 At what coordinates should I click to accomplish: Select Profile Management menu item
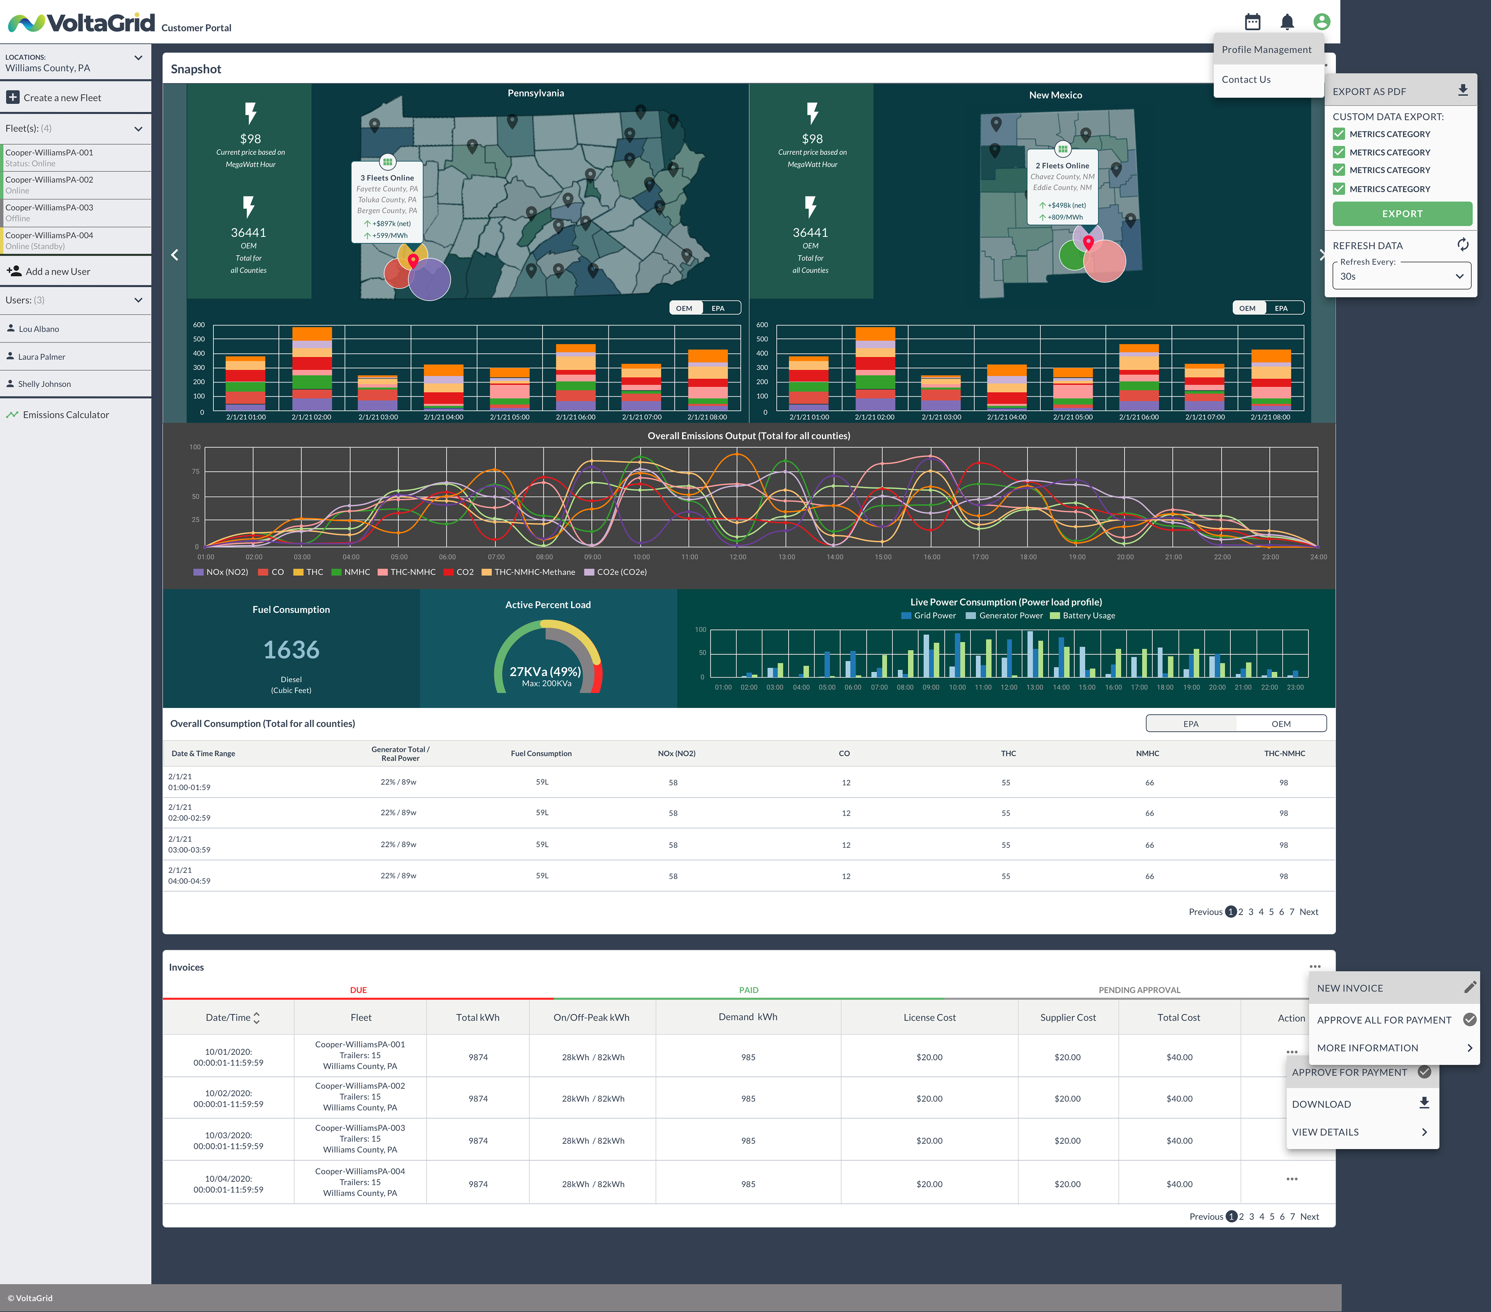point(1266,50)
